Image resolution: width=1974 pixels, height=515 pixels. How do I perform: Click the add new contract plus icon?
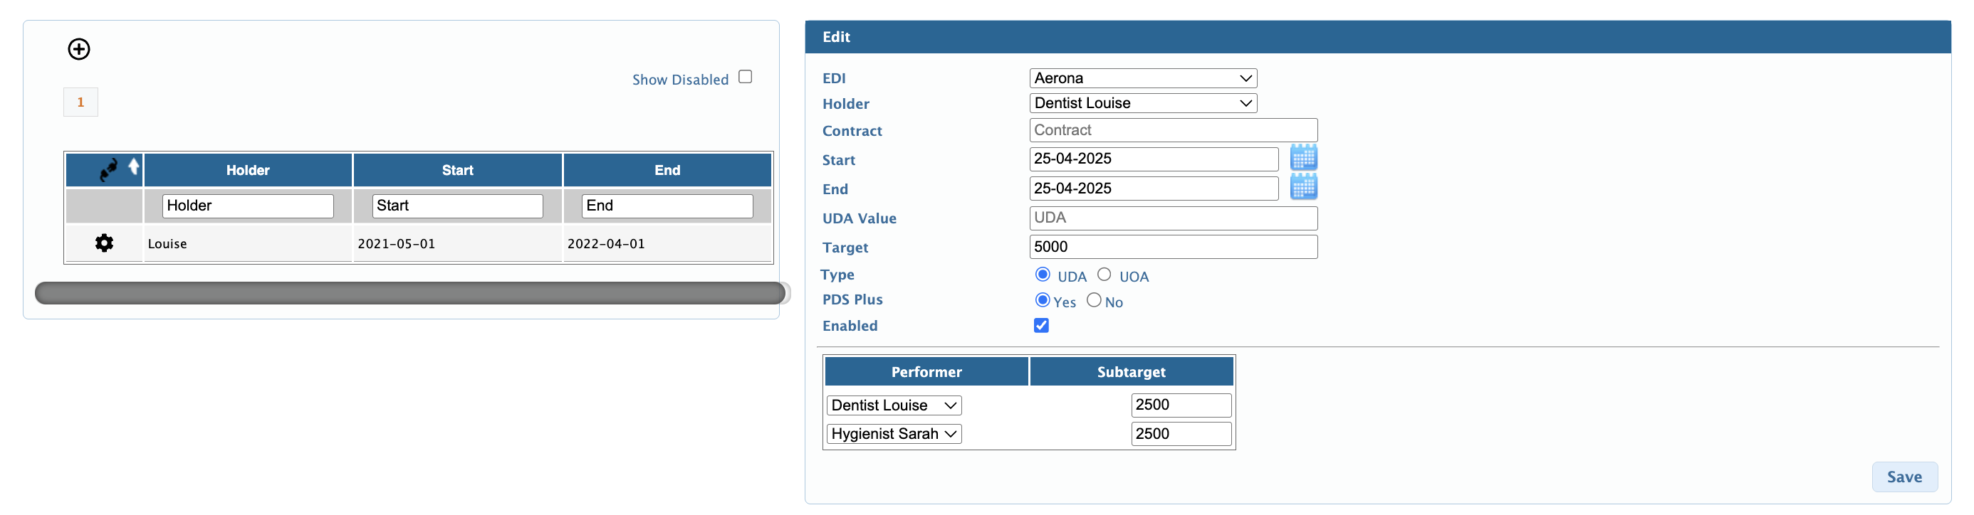click(x=79, y=49)
